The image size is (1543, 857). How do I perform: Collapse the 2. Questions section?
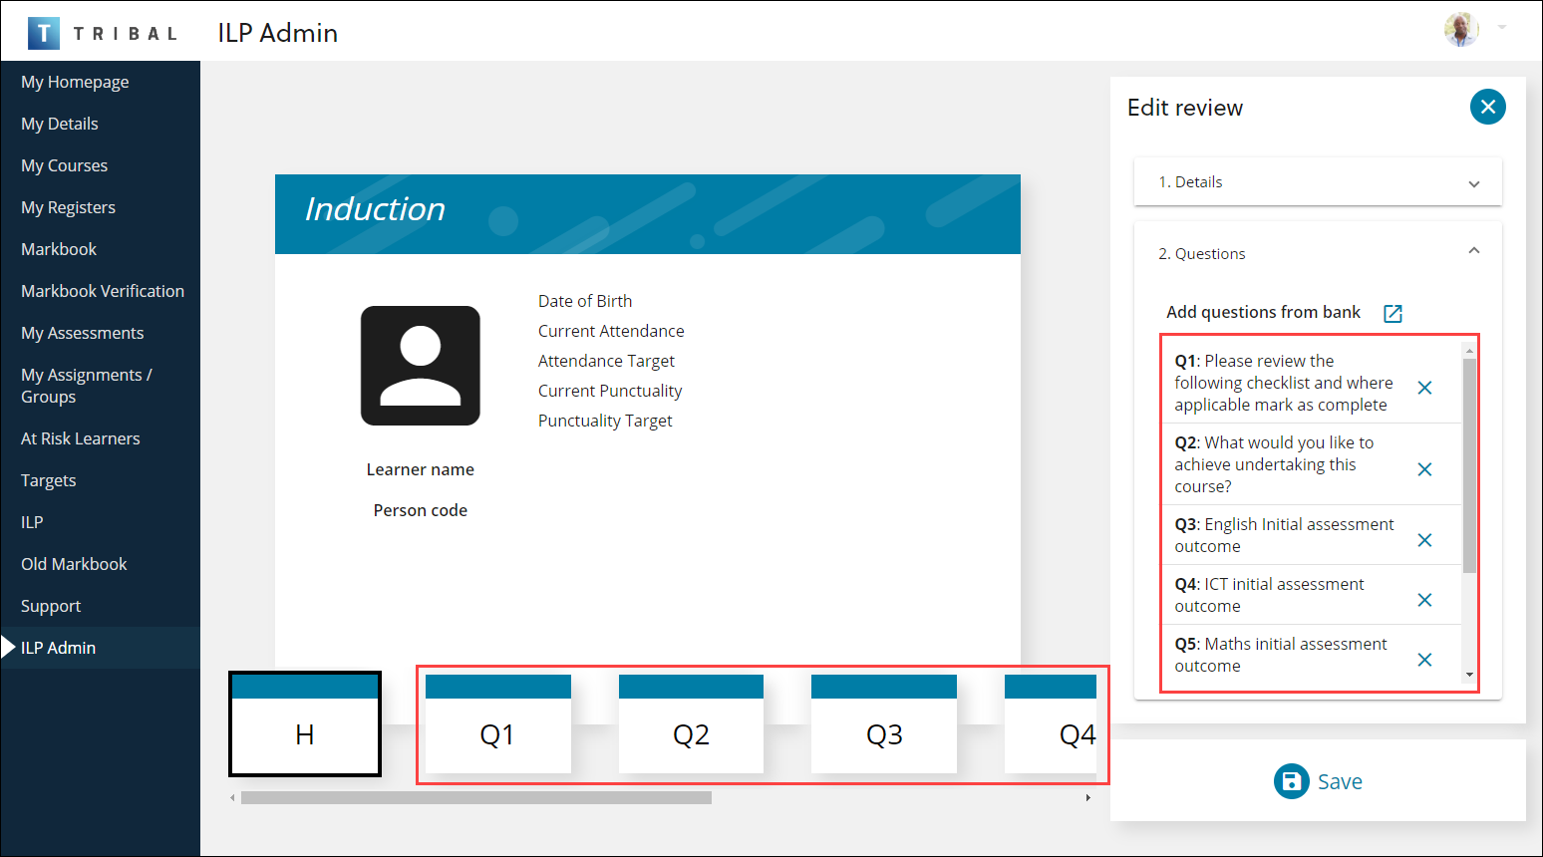click(1473, 252)
